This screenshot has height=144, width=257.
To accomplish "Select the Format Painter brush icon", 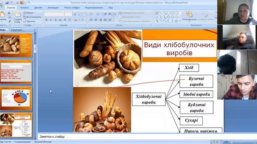I will (9, 21).
